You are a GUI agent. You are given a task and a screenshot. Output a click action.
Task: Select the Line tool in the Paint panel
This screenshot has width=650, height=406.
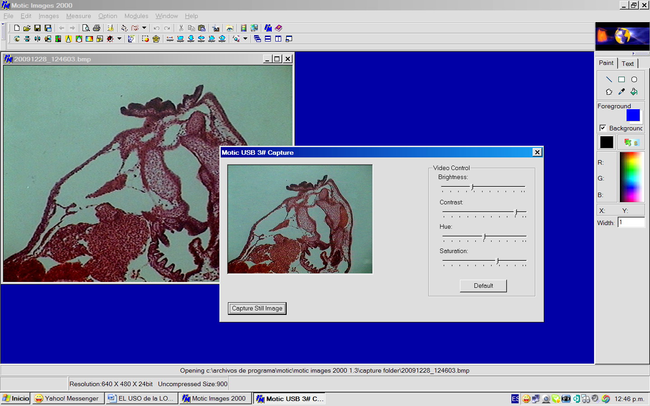[608, 79]
